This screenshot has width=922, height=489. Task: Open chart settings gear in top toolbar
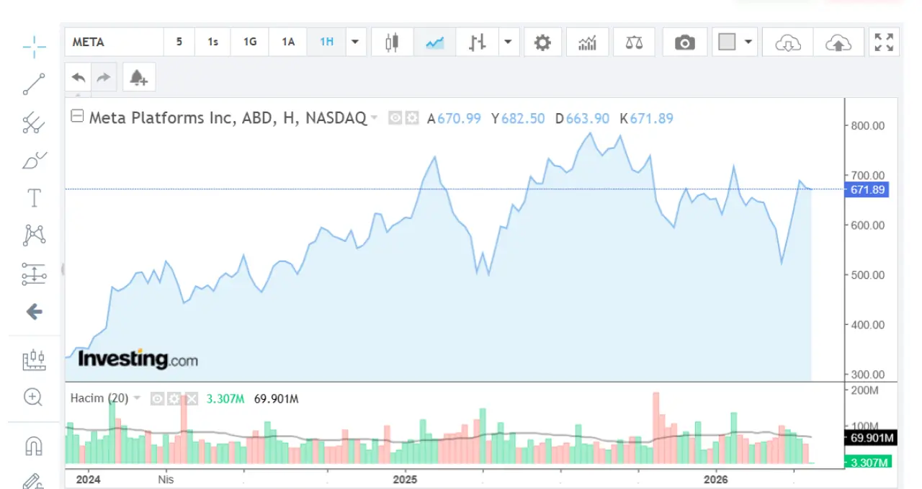click(x=542, y=42)
